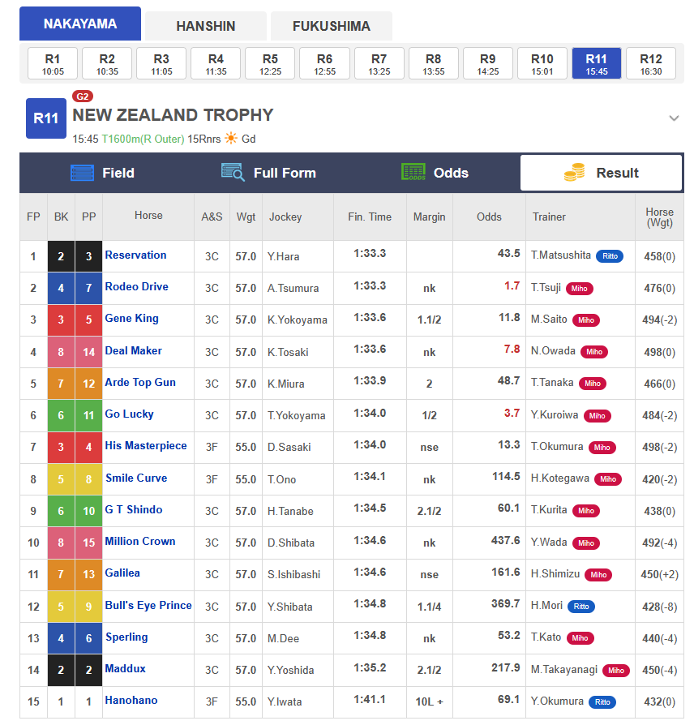Image resolution: width=694 pixels, height=725 pixels.
Task: Click the blue post position 7 cell for Rodeo Drive
Action: [88, 289]
